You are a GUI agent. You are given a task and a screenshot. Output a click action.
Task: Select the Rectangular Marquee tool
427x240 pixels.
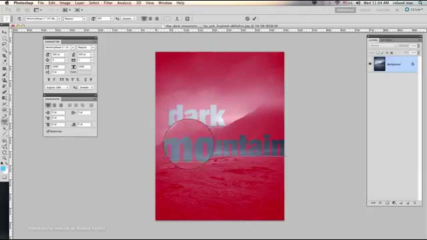point(4,38)
